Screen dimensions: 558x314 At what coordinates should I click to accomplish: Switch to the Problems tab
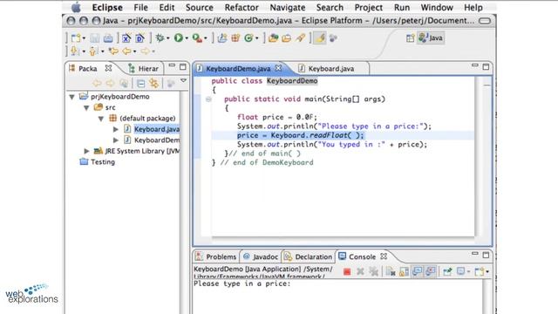point(216,256)
